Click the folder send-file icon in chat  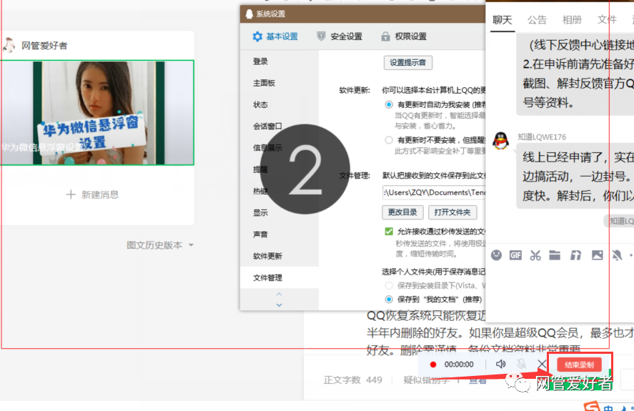555,255
